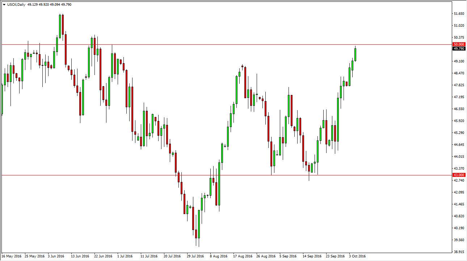Click the 17 Aug 2016 date label
Viewport: 467px width, 261px height.
tap(243, 256)
